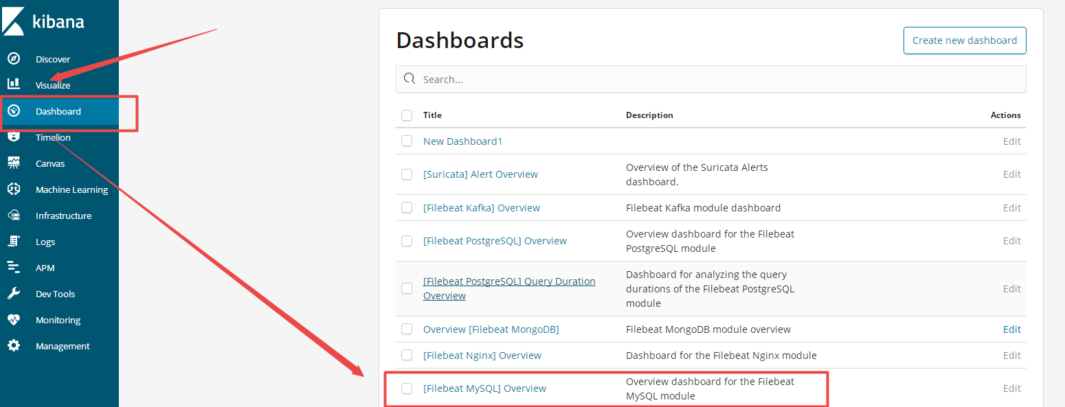
Task: Open Visualize via its bar chart icon
Action: point(14,84)
